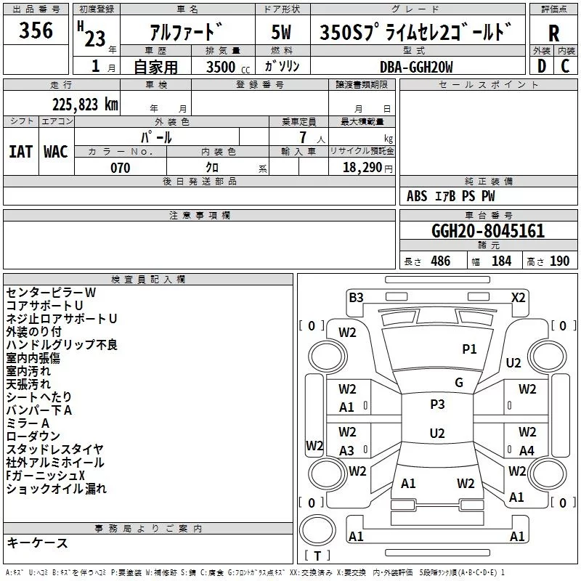
Task: Click the センターピラーW inspector note
Action: coord(51,292)
